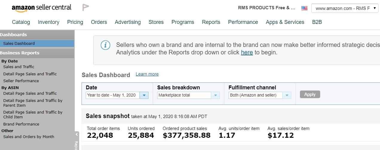Image resolution: width=380 pixels, height=150 pixels.
Task: Click the Apply button
Action: coord(310,94)
